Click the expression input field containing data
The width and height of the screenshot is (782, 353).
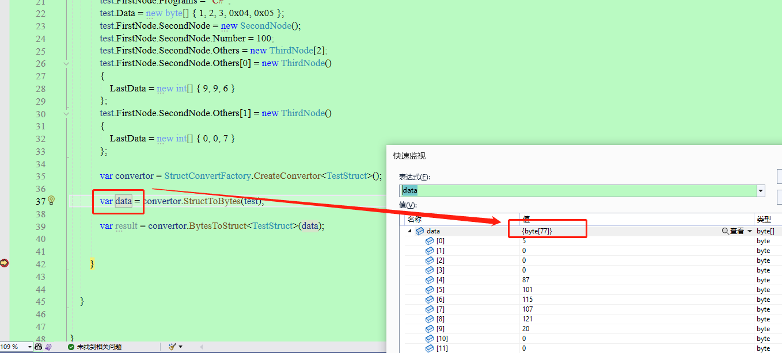[576, 191]
